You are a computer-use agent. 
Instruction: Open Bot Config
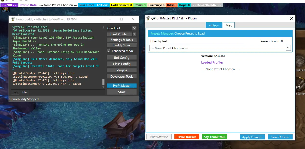pyautogui.click(x=122, y=57)
